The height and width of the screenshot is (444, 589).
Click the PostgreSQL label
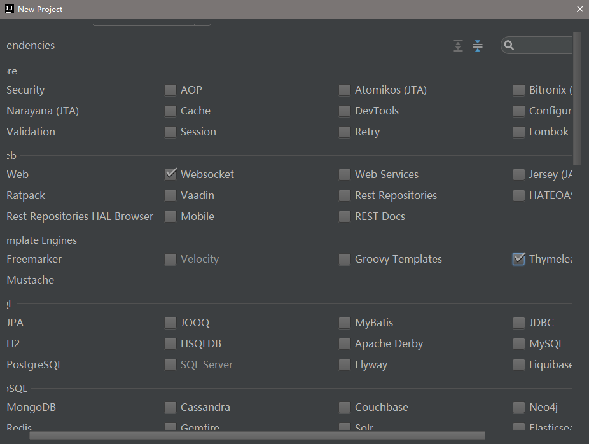point(34,365)
